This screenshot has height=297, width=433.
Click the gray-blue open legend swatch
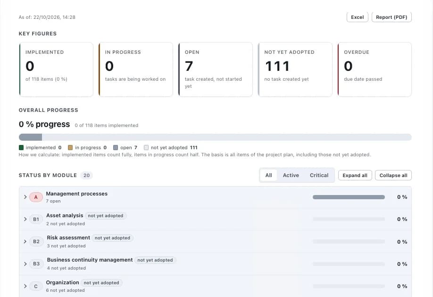[x=116, y=148]
